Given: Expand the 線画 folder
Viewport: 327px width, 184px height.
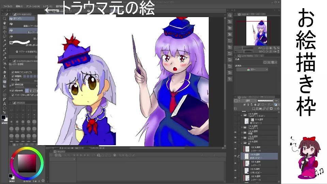Looking at the screenshot, I should 242,132.
